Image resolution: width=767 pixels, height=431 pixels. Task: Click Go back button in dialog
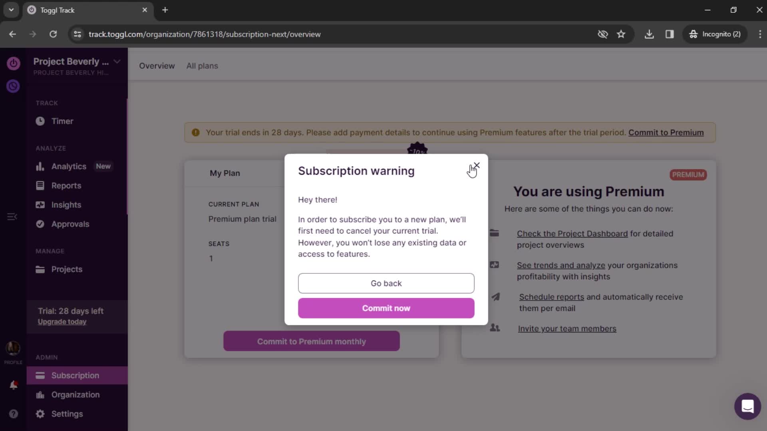(x=386, y=283)
